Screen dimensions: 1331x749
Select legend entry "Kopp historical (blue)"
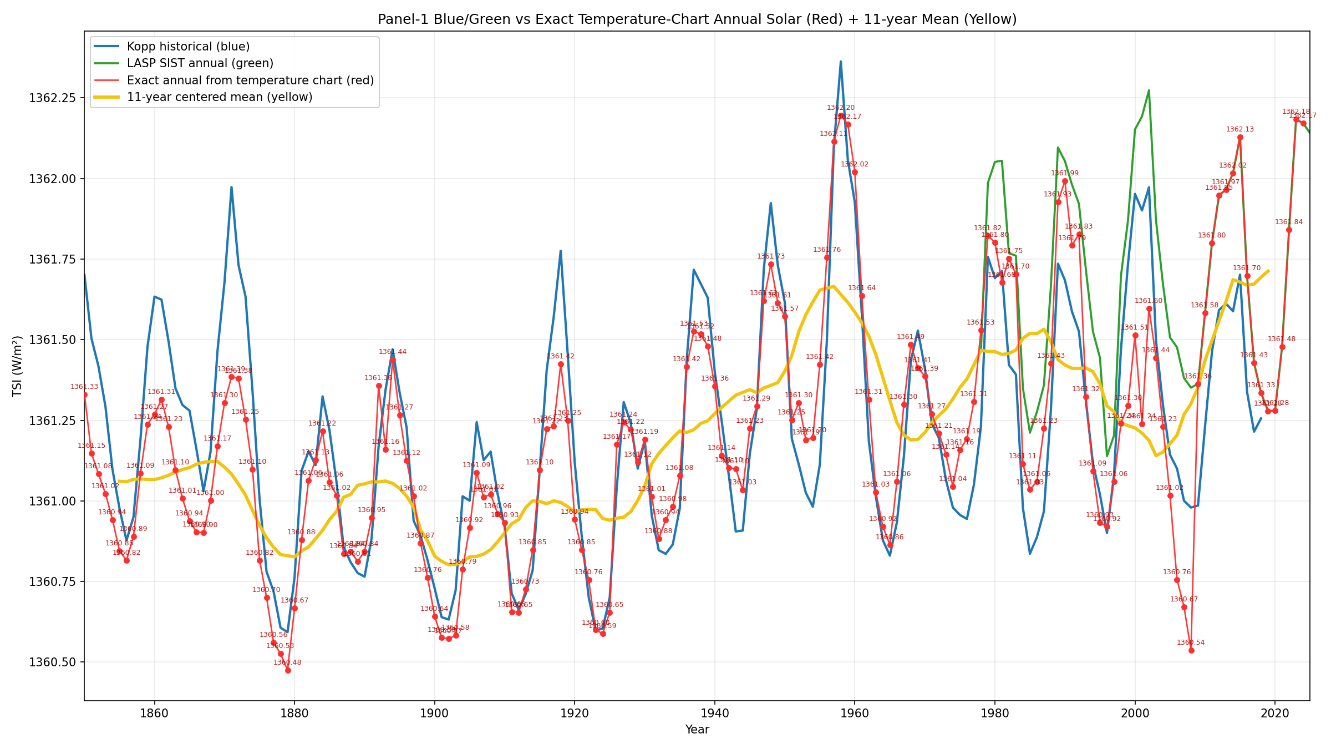pos(188,47)
